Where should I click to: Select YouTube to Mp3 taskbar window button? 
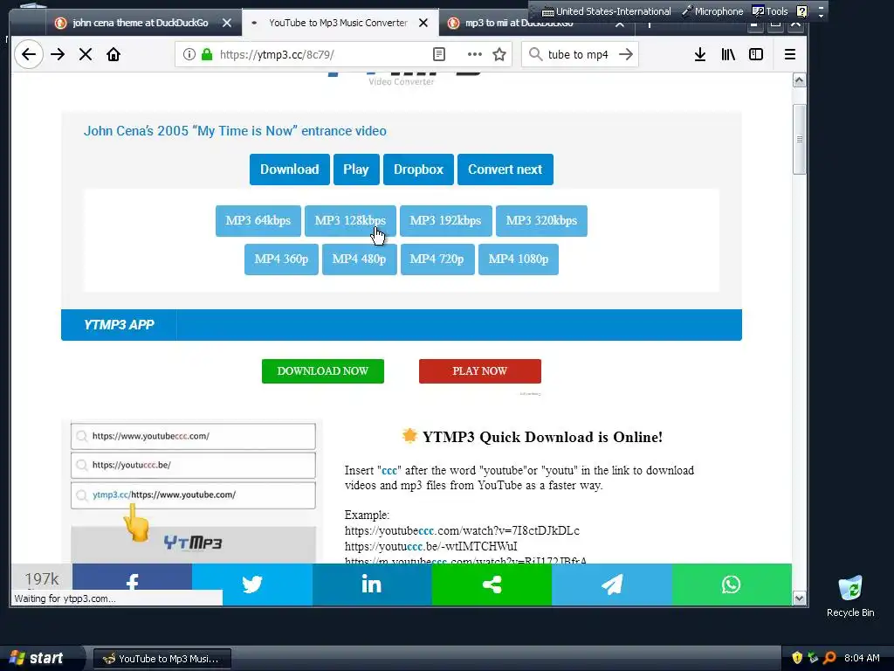point(162,659)
